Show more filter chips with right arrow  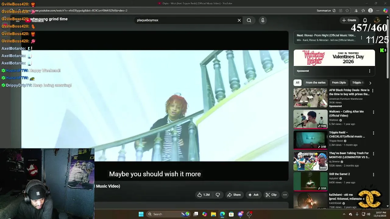[x=370, y=83]
